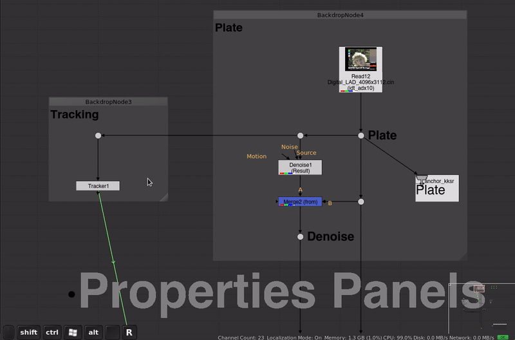The width and height of the screenshot is (515, 340).
Task: Click the Noise input label on Denoise1
Action: (x=289, y=147)
